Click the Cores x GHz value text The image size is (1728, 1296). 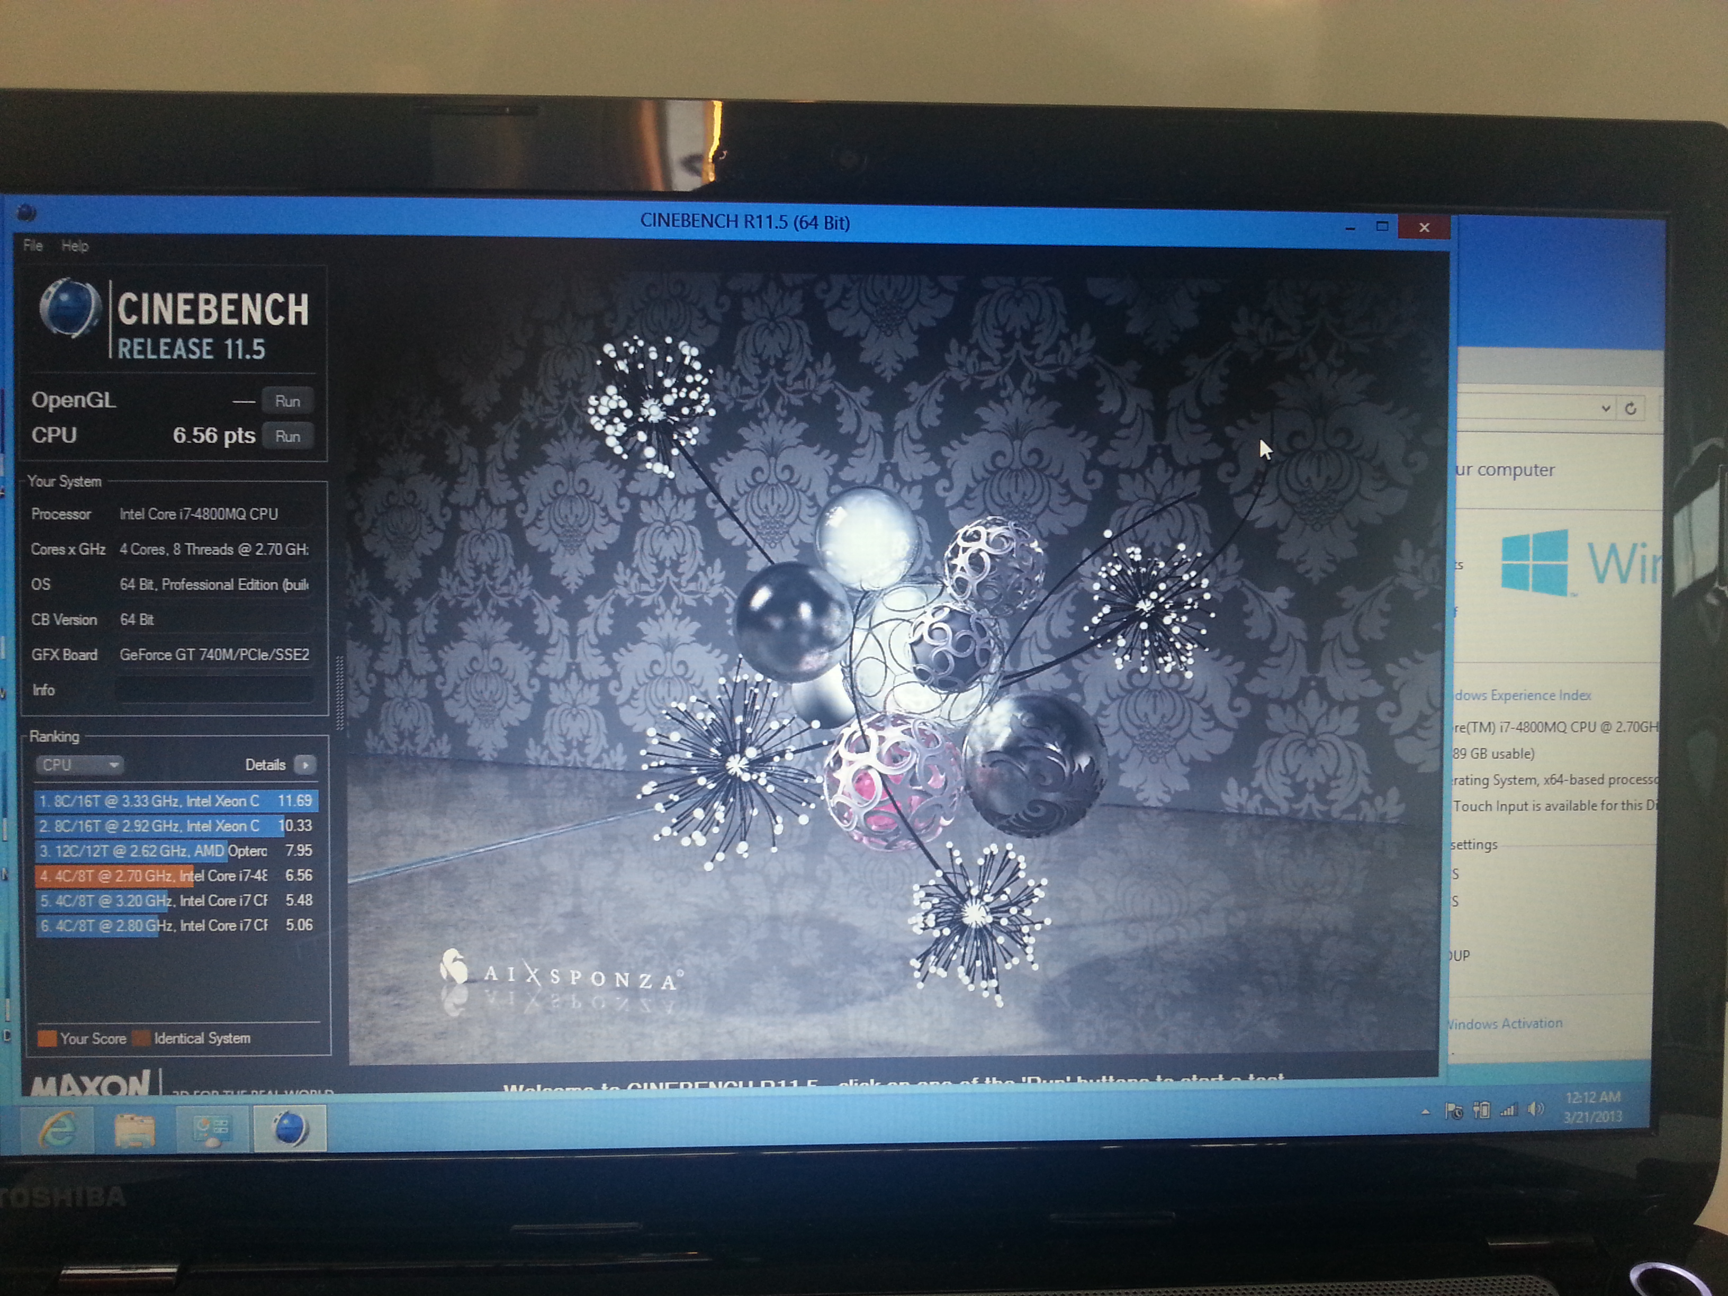213,549
